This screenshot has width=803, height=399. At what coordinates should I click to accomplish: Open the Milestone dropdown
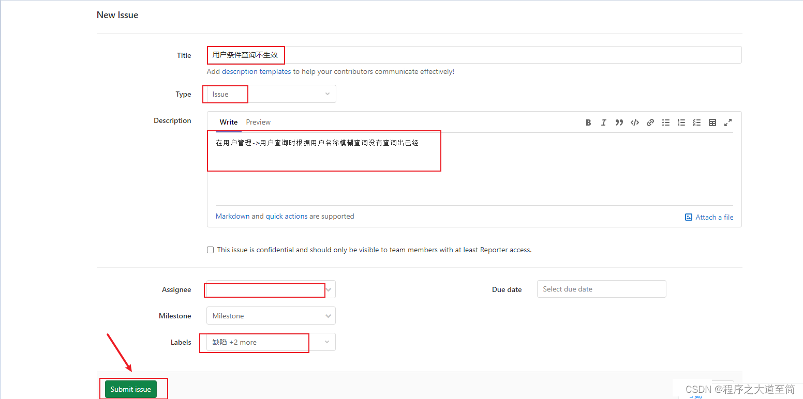271,315
